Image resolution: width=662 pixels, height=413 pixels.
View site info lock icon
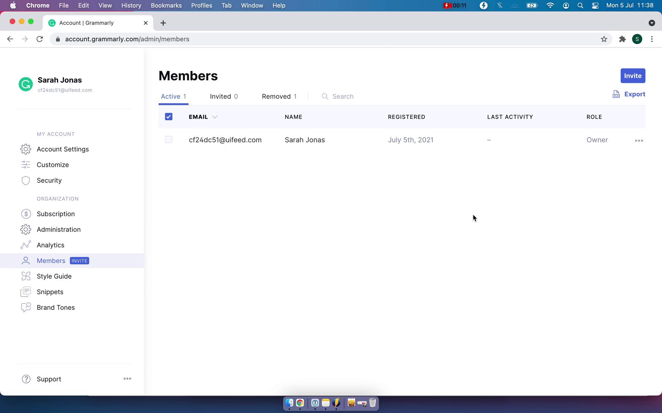(x=58, y=39)
